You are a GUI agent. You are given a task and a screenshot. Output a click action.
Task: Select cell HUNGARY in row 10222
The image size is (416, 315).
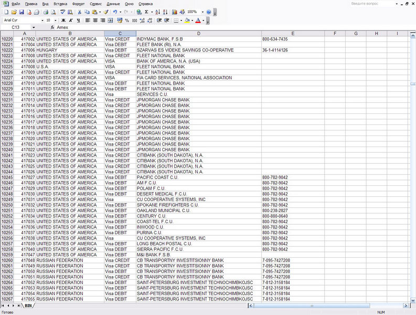coord(70,50)
